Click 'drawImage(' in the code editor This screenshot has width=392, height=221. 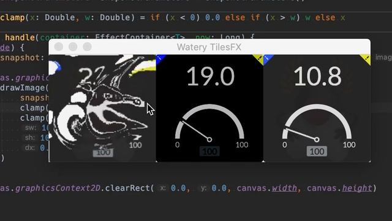click(x=24, y=88)
